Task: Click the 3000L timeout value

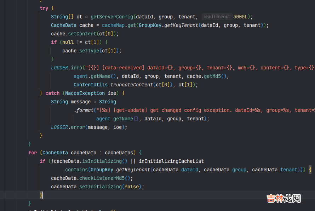Action: click(x=241, y=17)
